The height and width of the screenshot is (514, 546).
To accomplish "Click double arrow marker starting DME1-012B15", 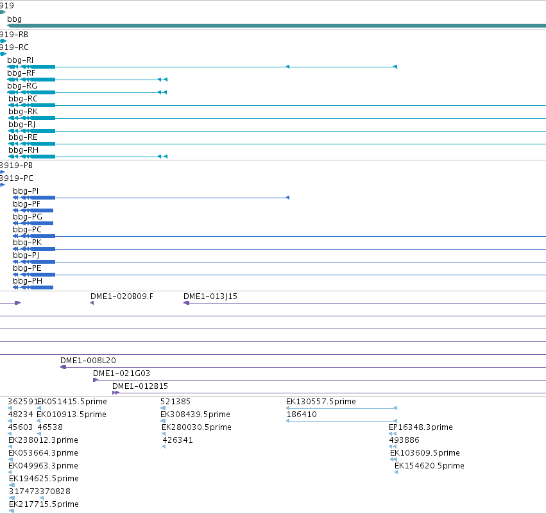I will [x=116, y=393].
